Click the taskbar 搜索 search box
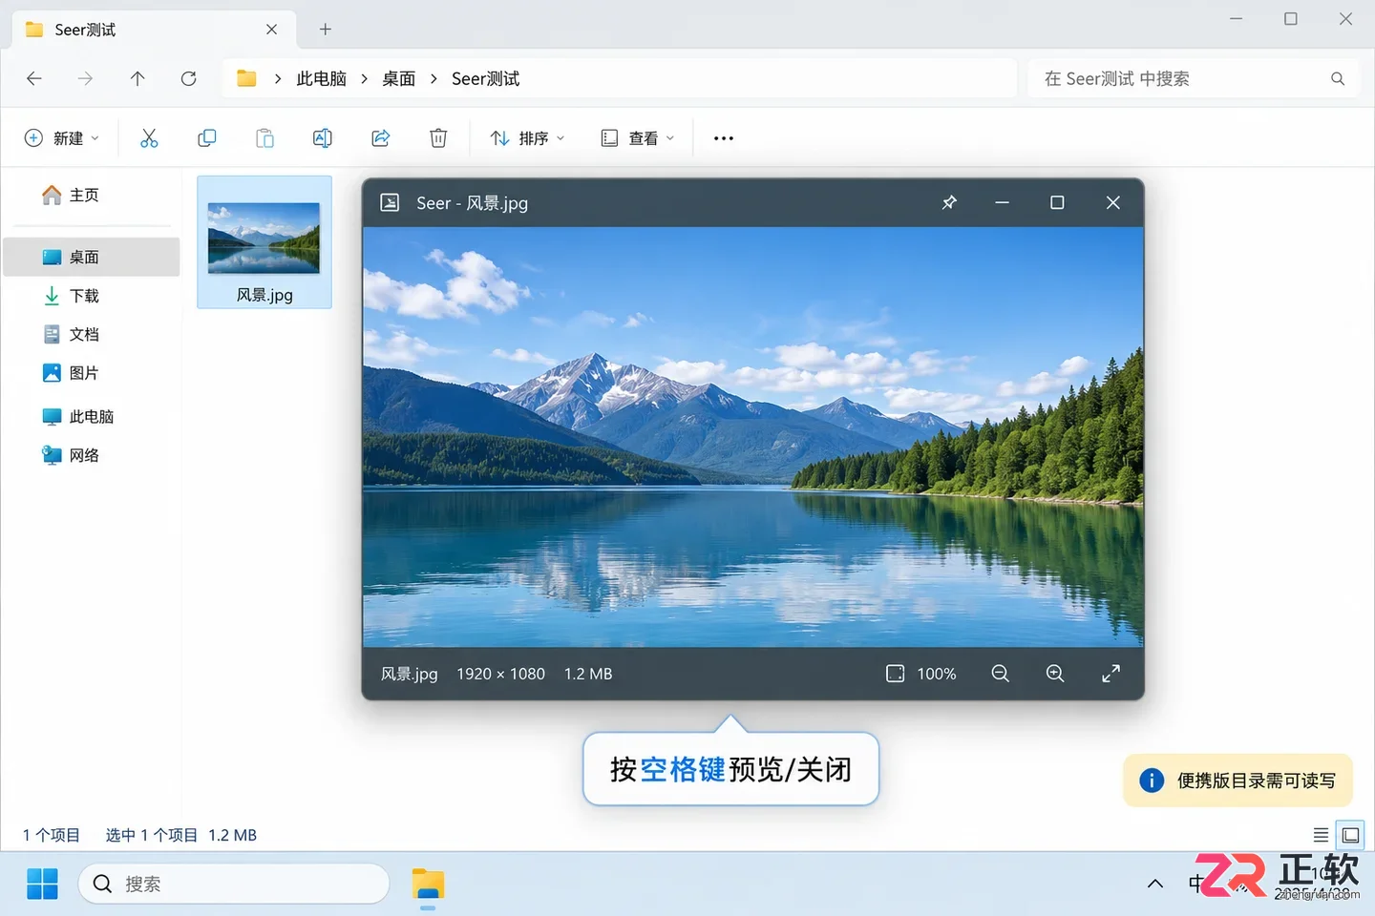The image size is (1375, 916). pos(234,884)
